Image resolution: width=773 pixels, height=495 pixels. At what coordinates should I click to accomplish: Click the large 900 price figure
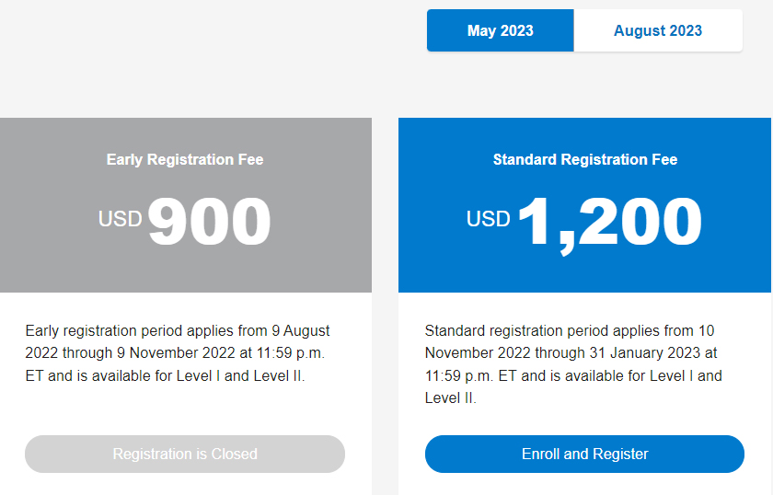tap(210, 222)
